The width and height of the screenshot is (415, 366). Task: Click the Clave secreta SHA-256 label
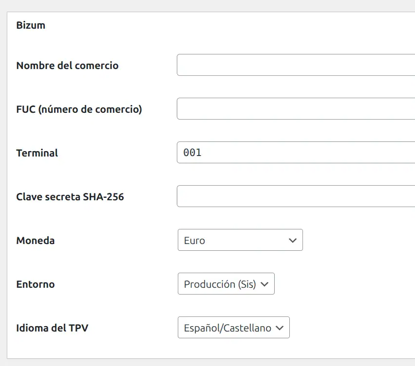coord(70,197)
